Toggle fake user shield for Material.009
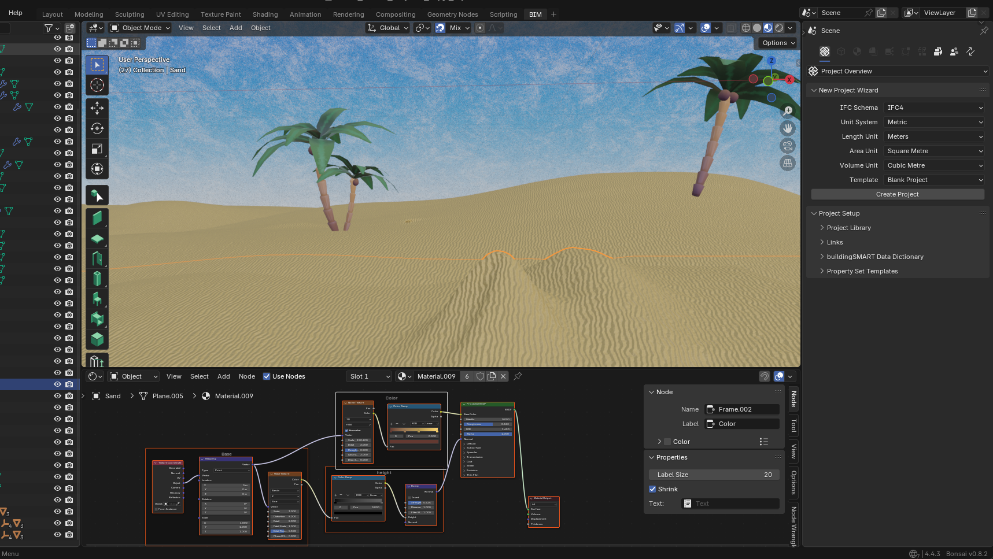The image size is (993, 559). (x=480, y=376)
